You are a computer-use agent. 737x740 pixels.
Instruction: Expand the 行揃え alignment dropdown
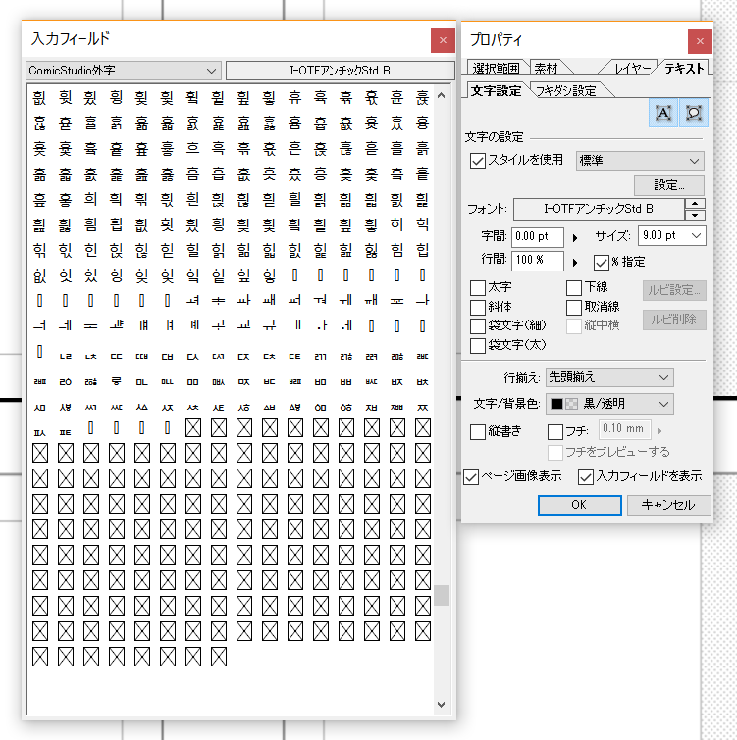pos(624,377)
